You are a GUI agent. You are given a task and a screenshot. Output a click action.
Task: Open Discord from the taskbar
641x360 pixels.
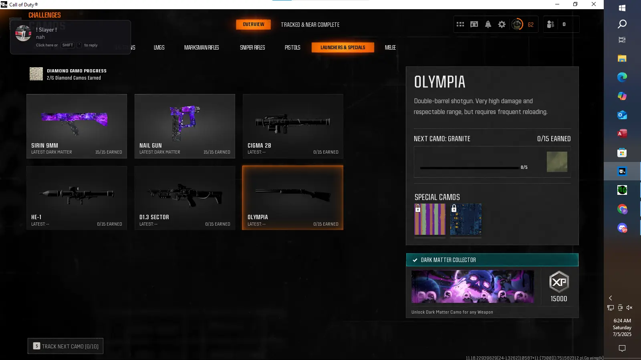click(622, 228)
